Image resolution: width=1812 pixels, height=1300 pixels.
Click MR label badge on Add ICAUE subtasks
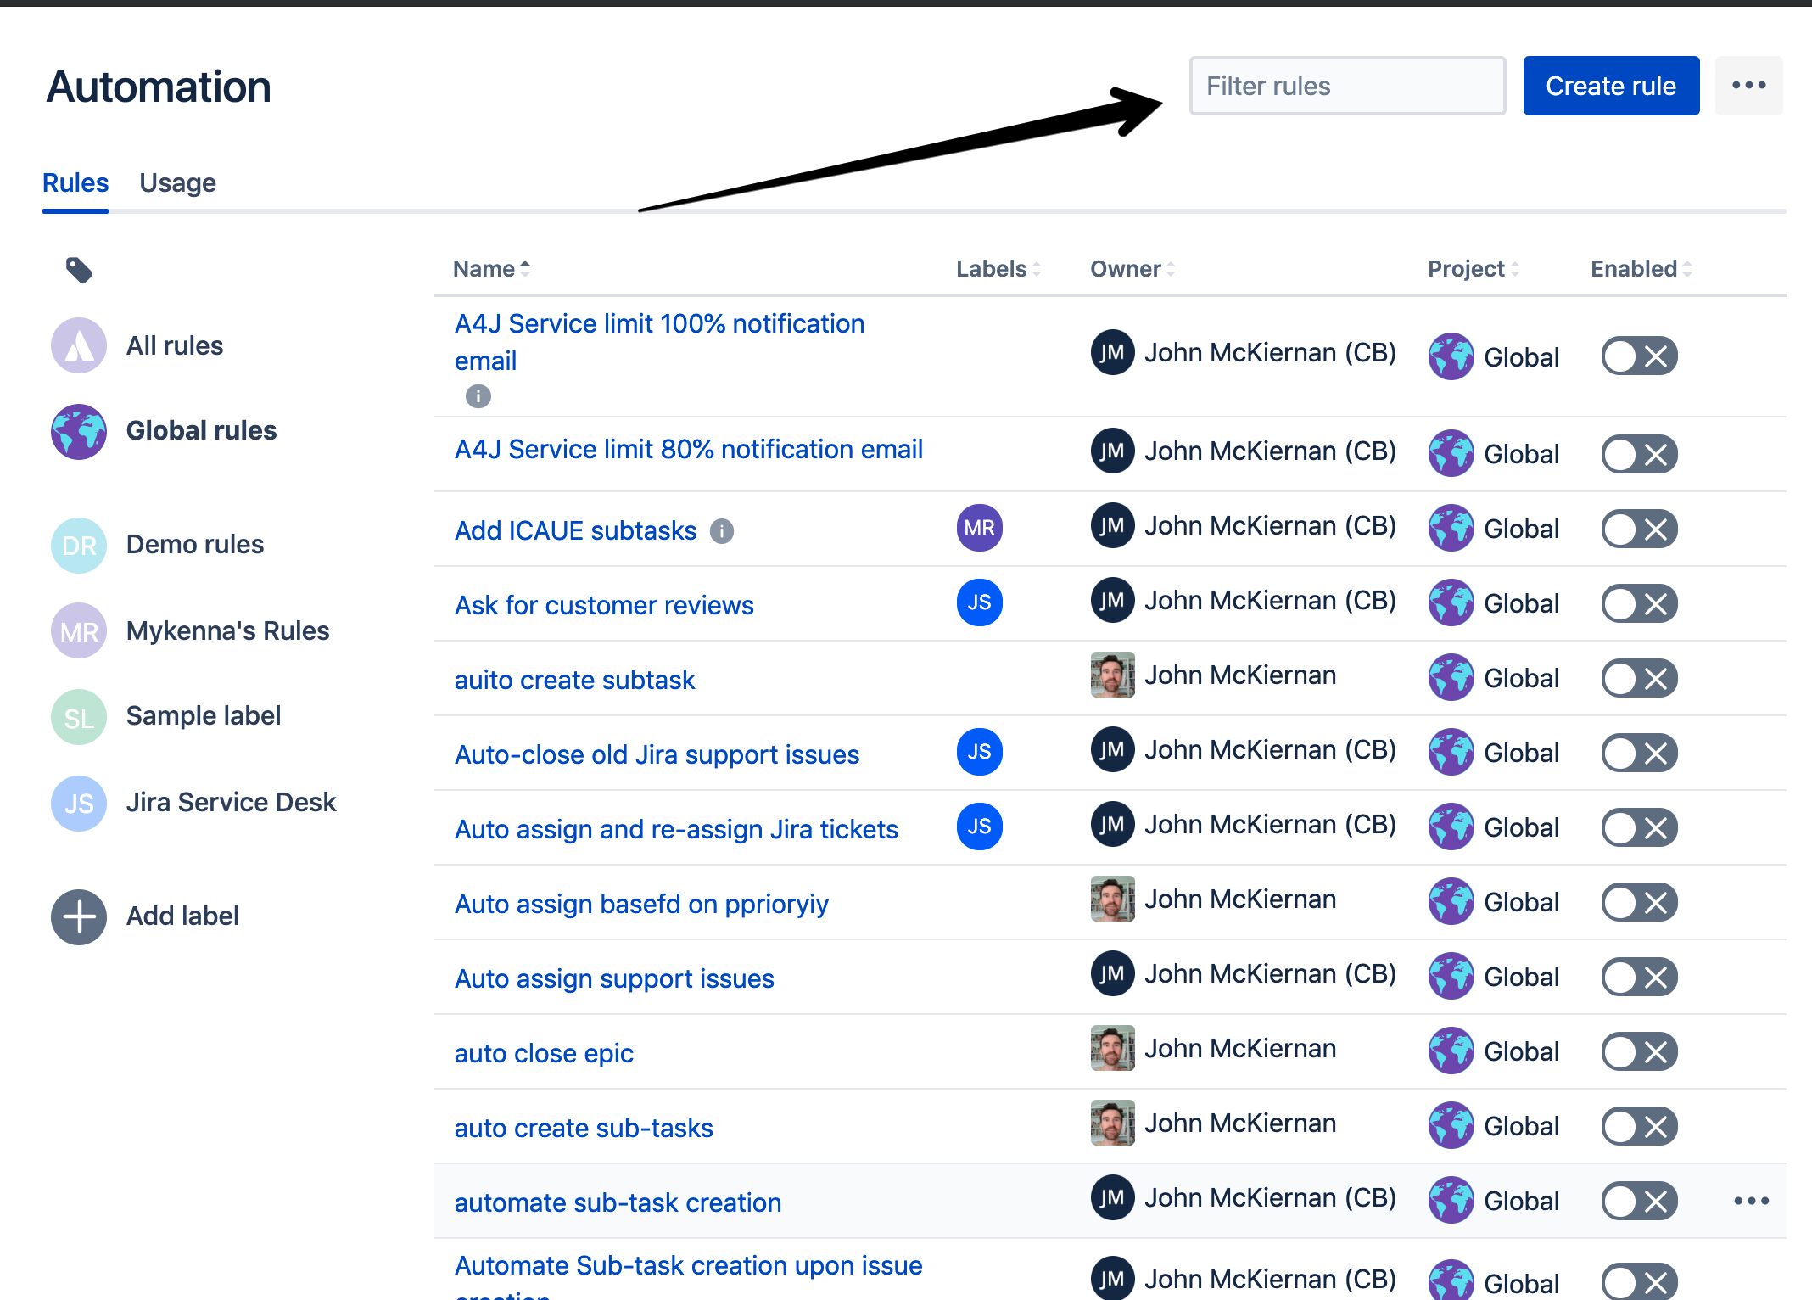tap(980, 528)
